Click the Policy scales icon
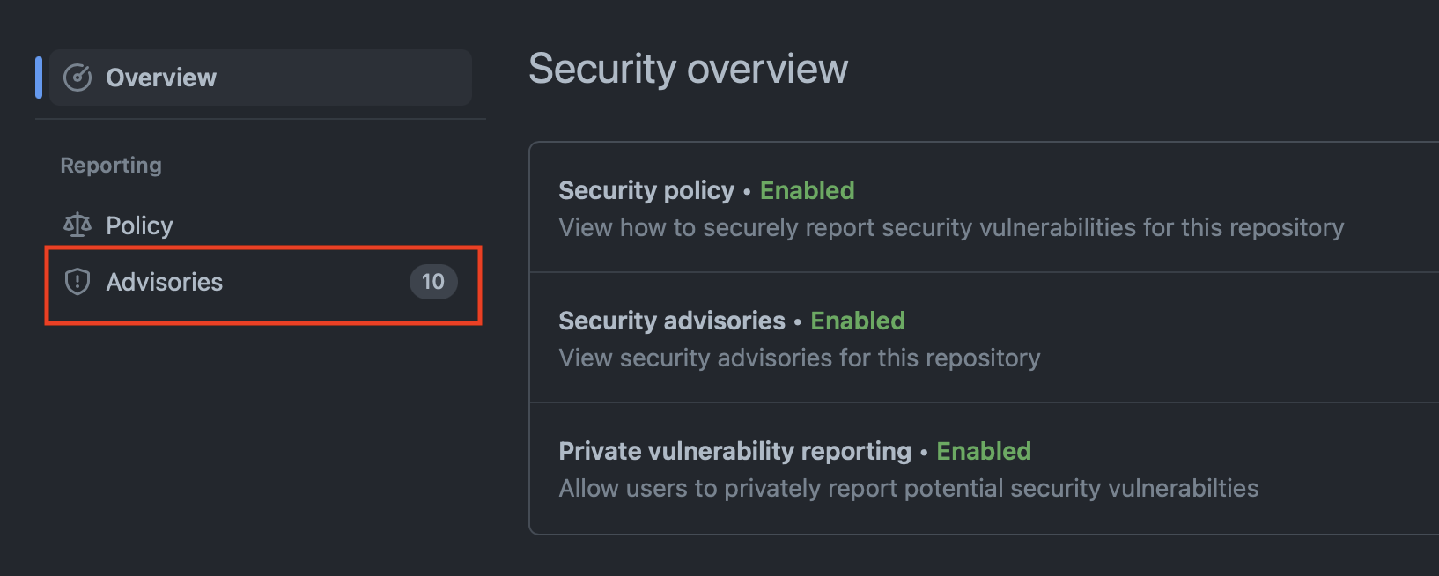The width and height of the screenshot is (1439, 576). click(77, 225)
